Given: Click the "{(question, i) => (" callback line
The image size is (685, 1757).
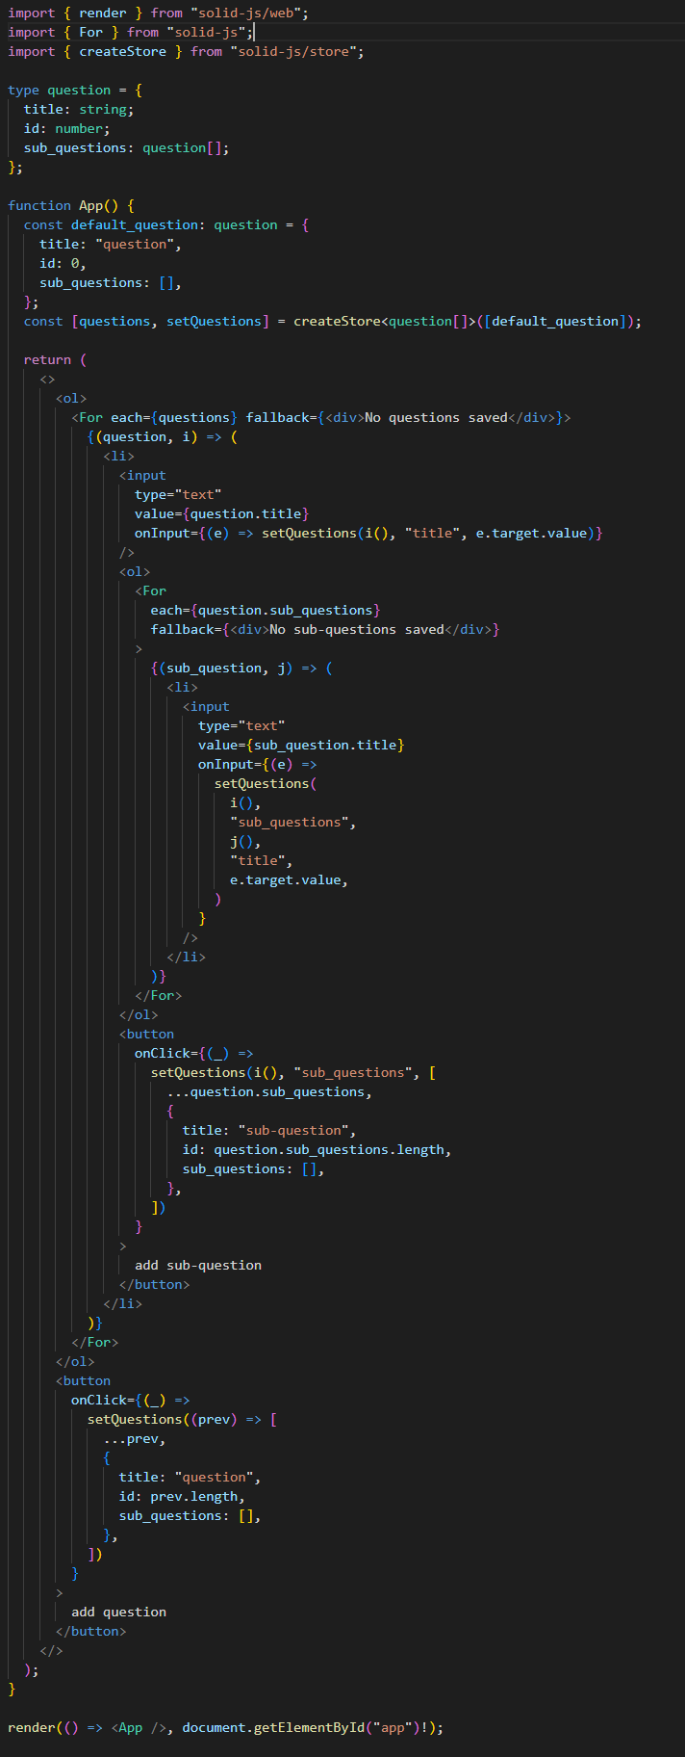Looking at the screenshot, I should click(163, 436).
